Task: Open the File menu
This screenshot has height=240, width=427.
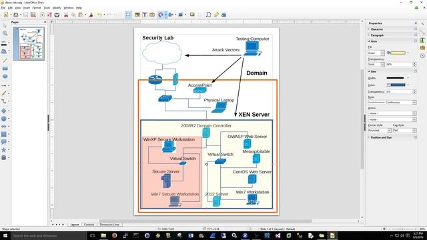Action: point(3,8)
